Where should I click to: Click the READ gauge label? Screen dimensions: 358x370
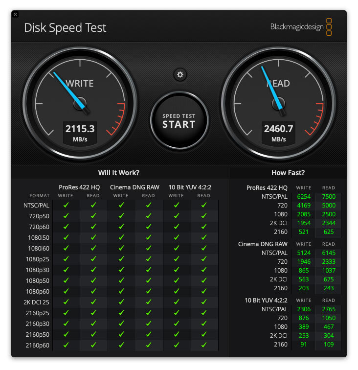[278, 84]
